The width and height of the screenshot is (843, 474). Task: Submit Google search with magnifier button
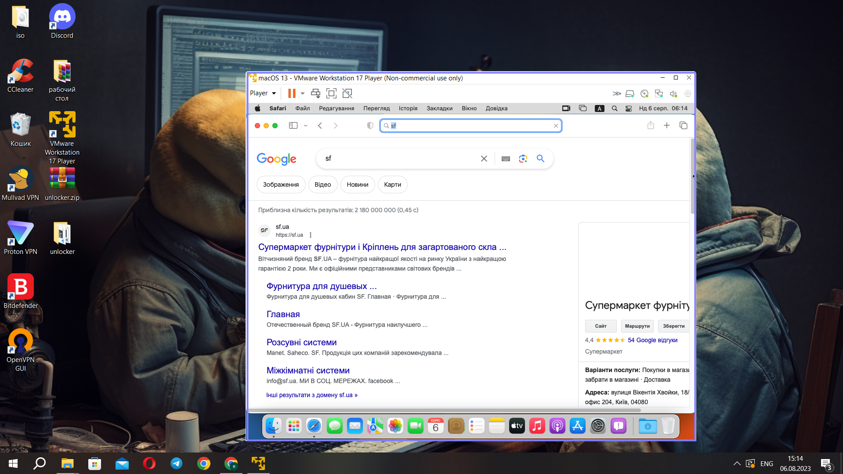click(x=540, y=159)
